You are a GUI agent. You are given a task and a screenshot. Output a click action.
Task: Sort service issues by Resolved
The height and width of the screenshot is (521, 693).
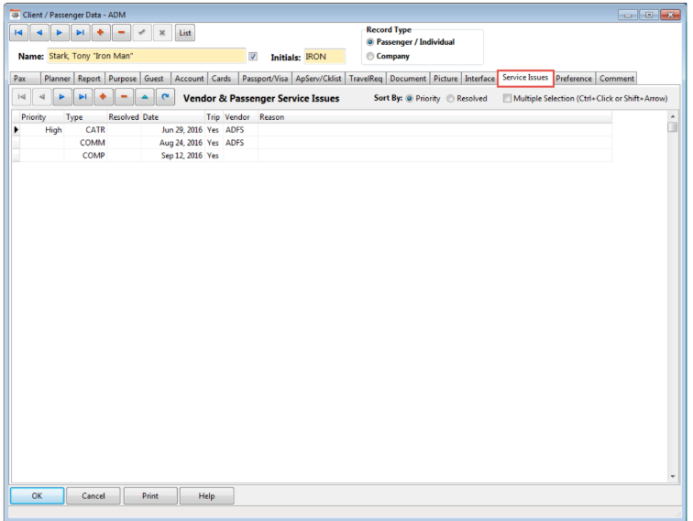pyautogui.click(x=450, y=98)
